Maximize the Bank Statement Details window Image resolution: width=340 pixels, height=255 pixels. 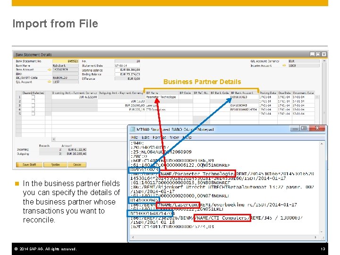point(318,54)
